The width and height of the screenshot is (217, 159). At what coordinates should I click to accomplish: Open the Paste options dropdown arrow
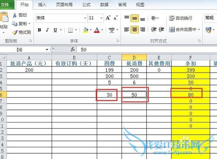[3, 33]
